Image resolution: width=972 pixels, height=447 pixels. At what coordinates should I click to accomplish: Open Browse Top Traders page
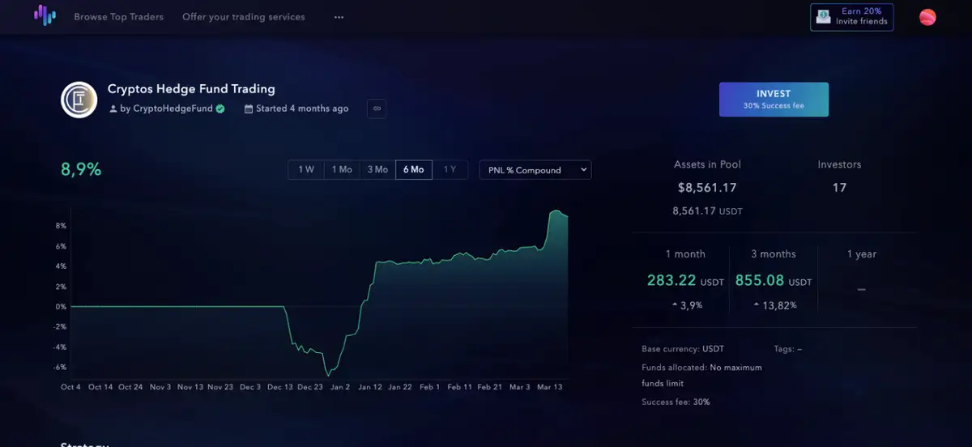pyautogui.click(x=118, y=17)
